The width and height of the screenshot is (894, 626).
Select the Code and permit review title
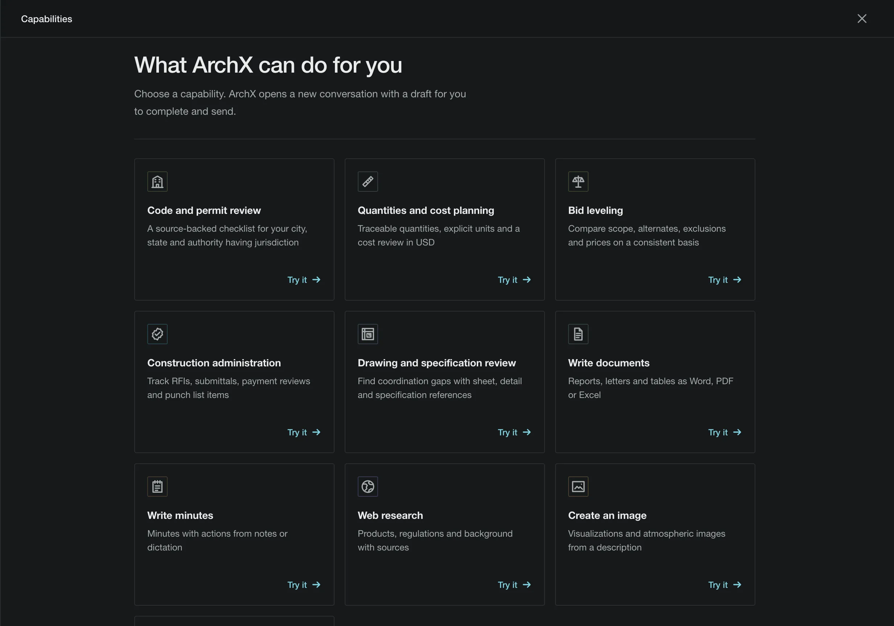(x=204, y=211)
